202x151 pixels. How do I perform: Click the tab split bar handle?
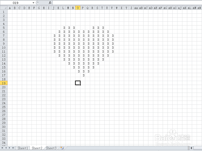click(188, 148)
